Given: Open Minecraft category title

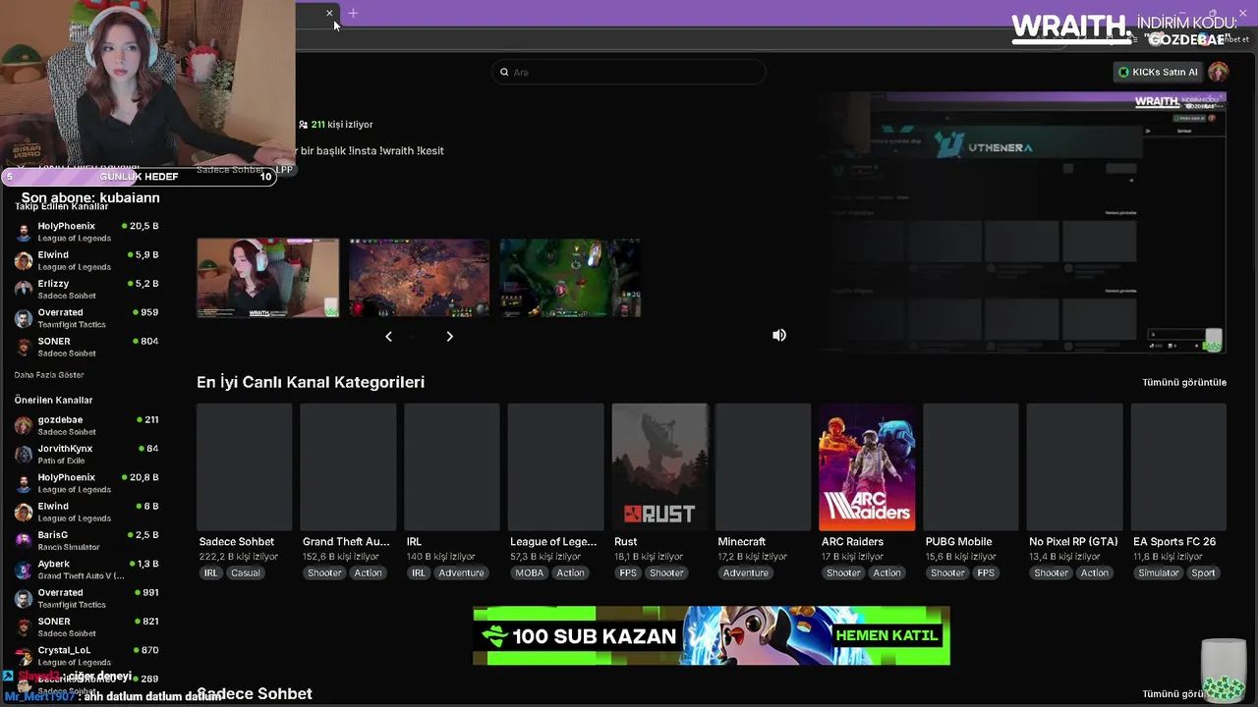Looking at the screenshot, I should click(742, 541).
